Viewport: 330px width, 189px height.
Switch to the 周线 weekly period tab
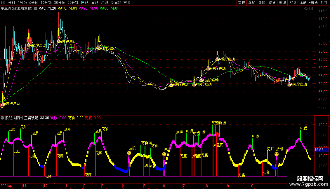pos(95,3)
